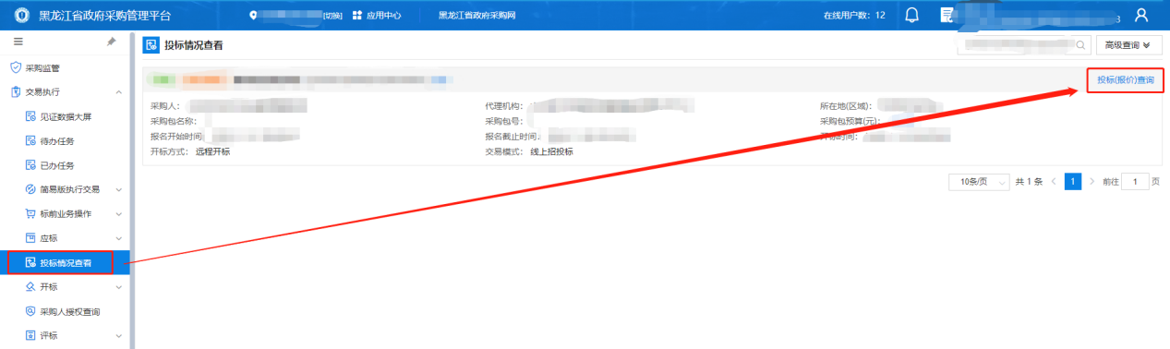Expand the 标前业务操作 submenu
1170x349 pixels.
click(x=69, y=213)
